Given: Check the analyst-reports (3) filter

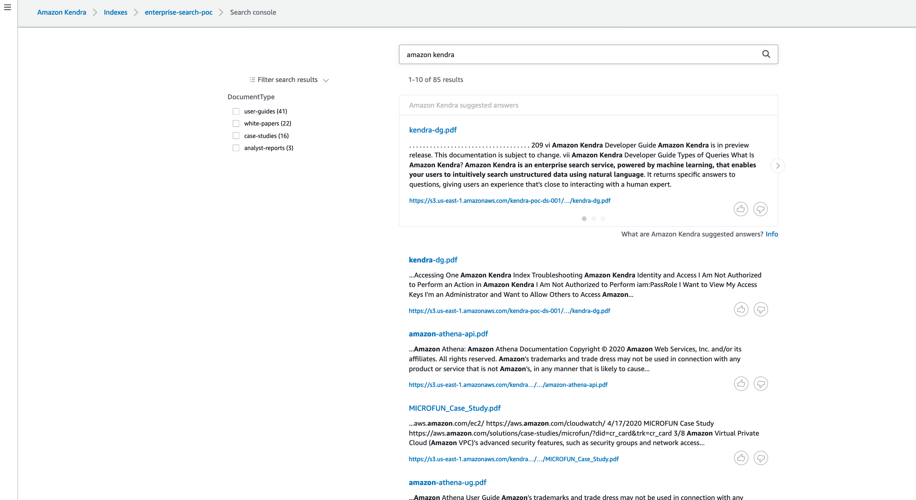Looking at the screenshot, I should pos(236,148).
